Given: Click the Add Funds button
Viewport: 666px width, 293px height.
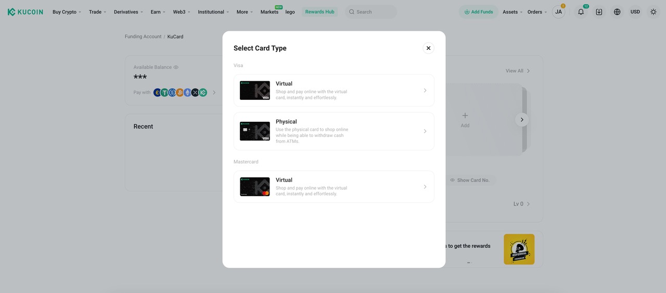Looking at the screenshot, I should pos(478,12).
